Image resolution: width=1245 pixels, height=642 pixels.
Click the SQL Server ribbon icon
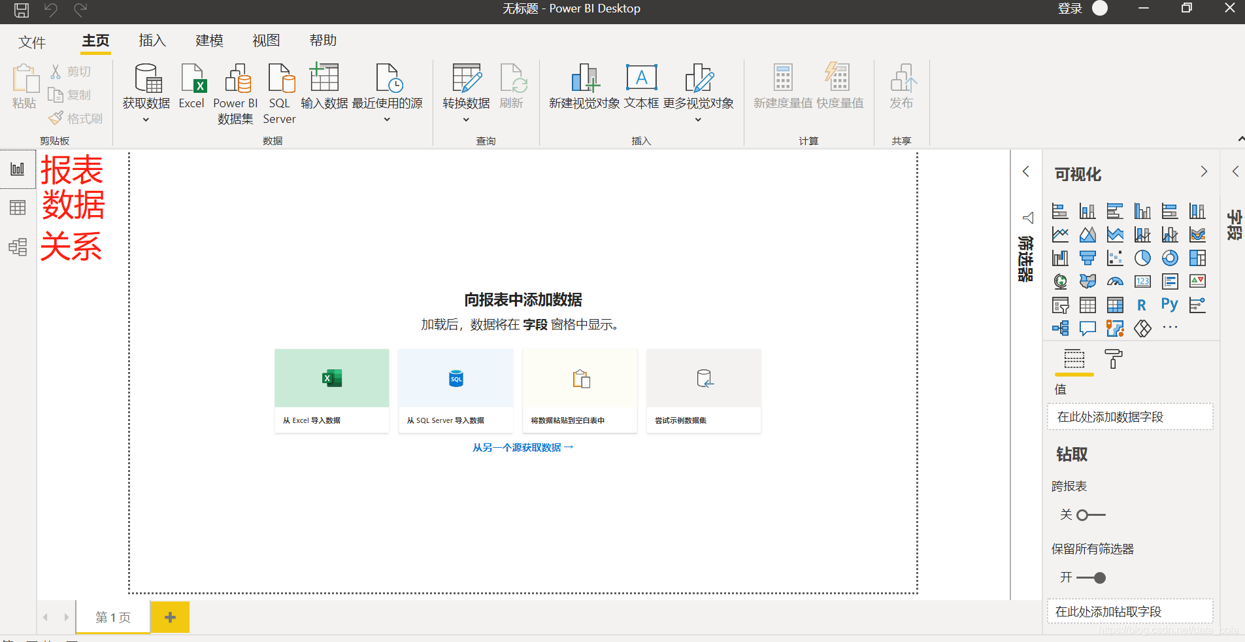(281, 78)
